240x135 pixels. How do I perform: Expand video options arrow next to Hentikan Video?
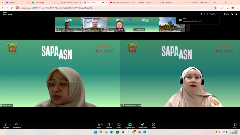(21, 124)
